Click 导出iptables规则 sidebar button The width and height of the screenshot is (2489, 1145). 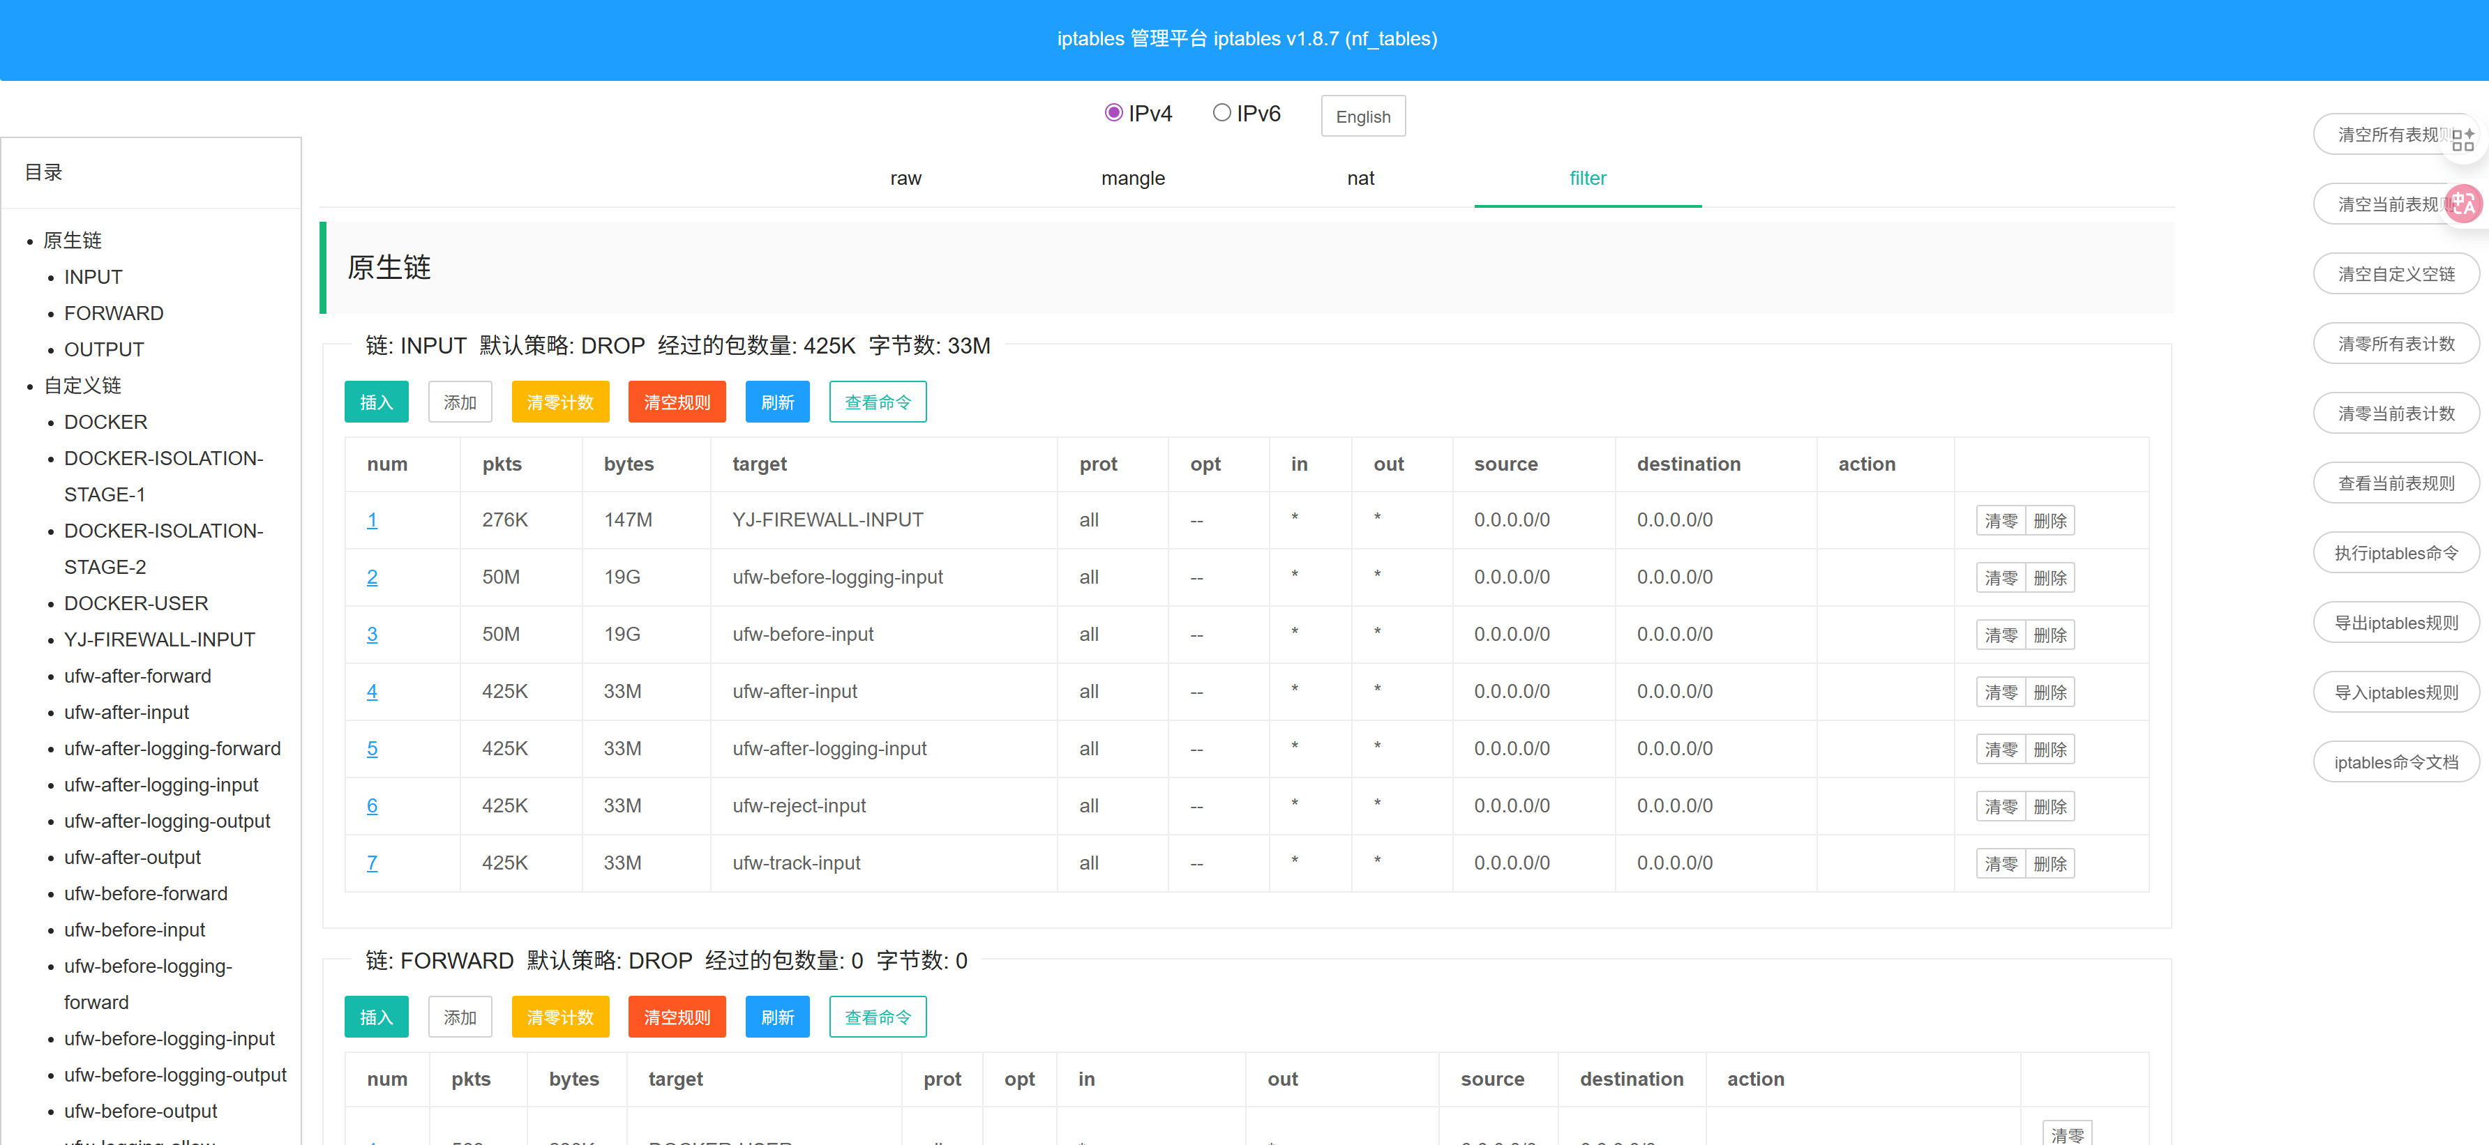(x=2396, y=622)
